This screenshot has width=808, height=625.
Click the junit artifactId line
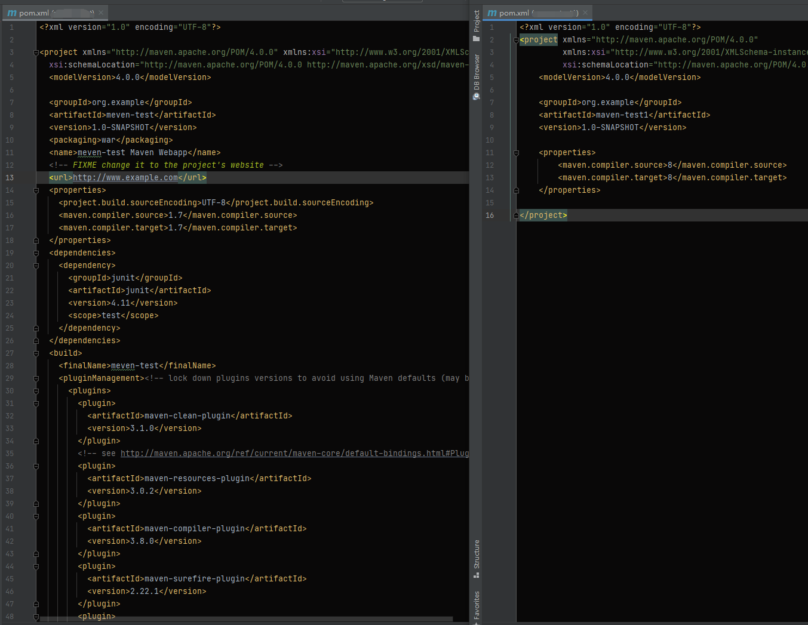pyautogui.click(x=140, y=291)
